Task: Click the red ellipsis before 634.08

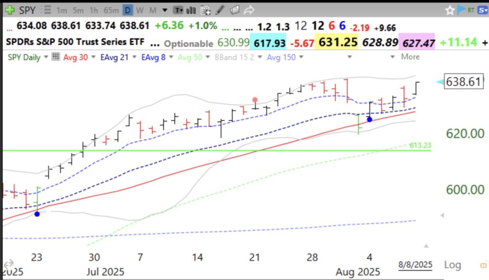Action: 10,29
